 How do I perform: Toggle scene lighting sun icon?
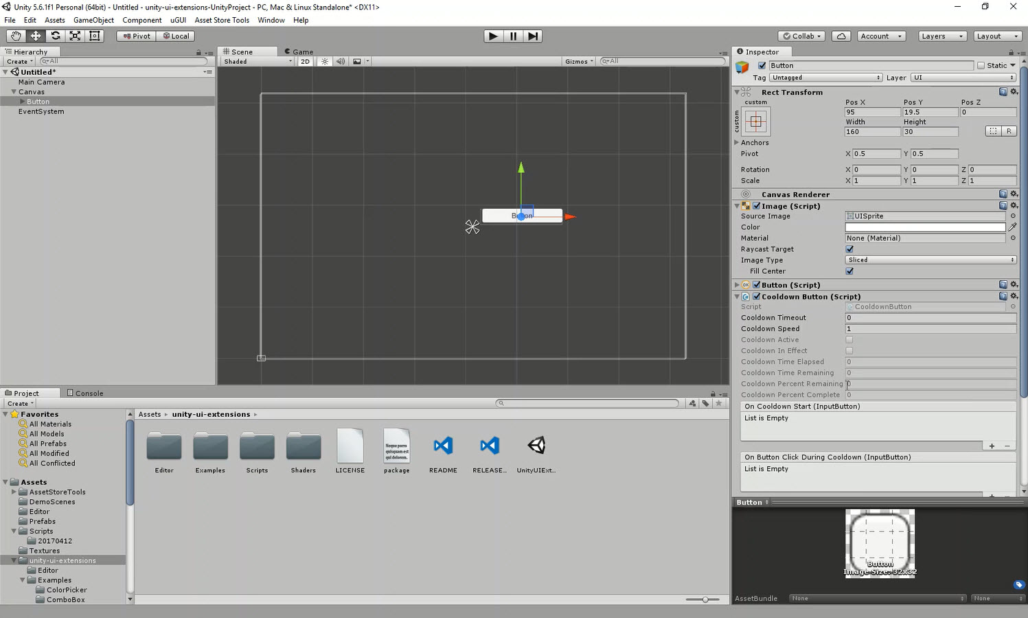(325, 61)
